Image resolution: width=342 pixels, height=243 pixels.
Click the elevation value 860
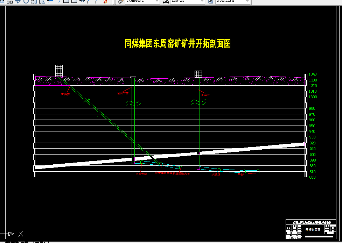pos(312,177)
